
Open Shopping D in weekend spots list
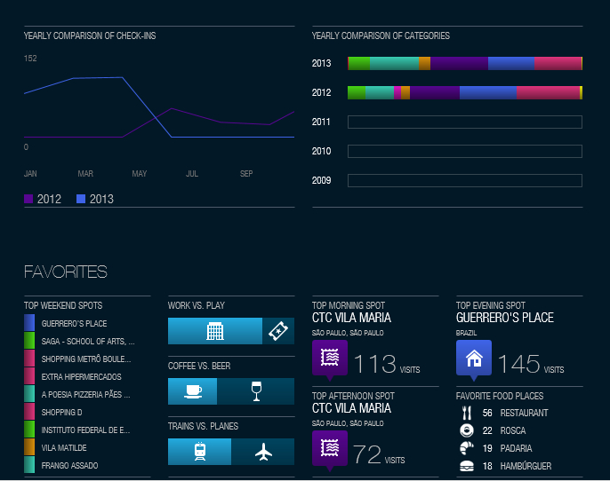(60, 412)
